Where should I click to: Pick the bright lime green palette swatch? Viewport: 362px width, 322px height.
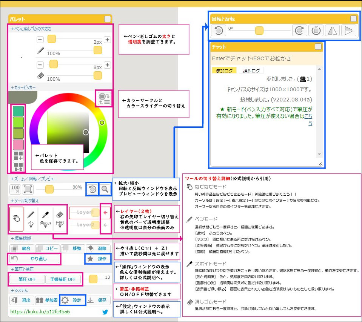[x=18, y=122]
